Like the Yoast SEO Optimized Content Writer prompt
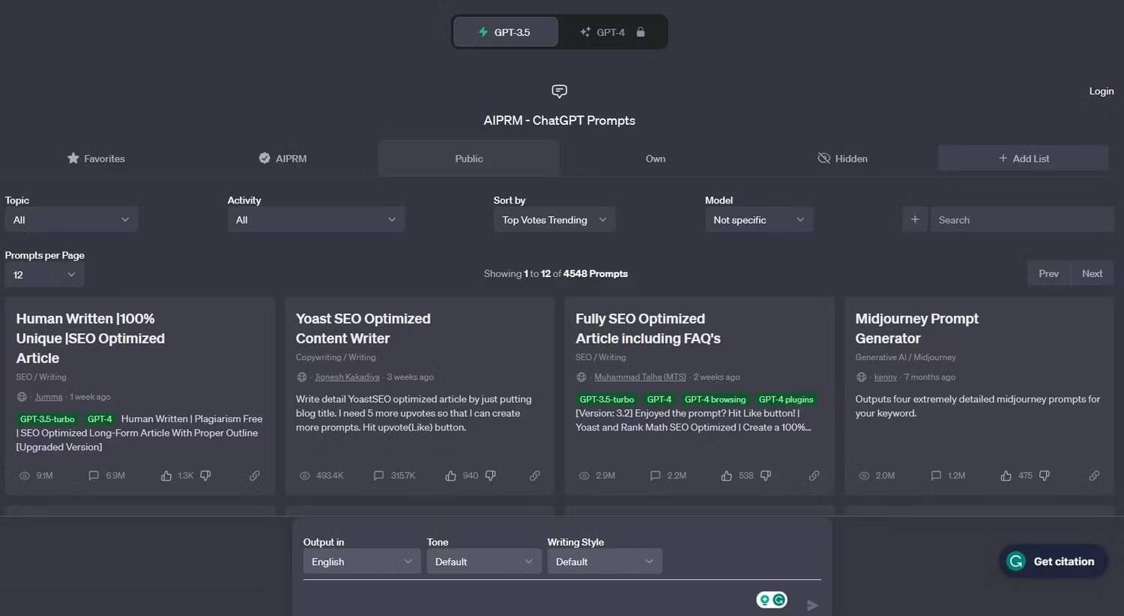Image resolution: width=1124 pixels, height=616 pixels. click(x=450, y=476)
